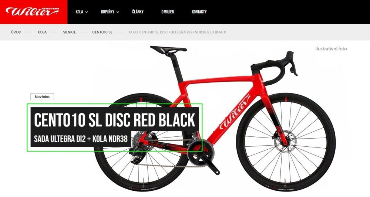Open the DOPLŇKY navigation menu

(x=108, y=12)
